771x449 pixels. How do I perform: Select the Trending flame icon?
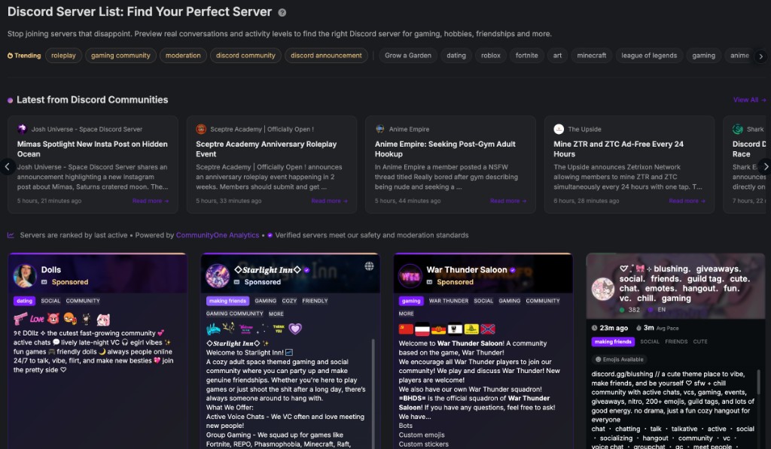click(x=10, y=56)
